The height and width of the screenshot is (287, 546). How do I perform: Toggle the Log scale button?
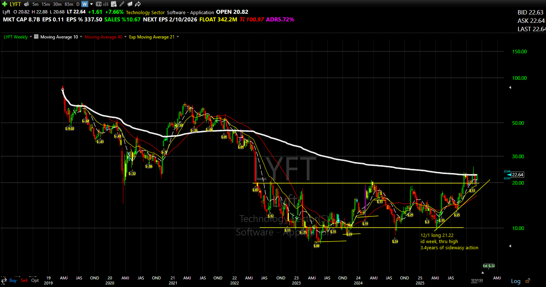[x=515, y=281]
